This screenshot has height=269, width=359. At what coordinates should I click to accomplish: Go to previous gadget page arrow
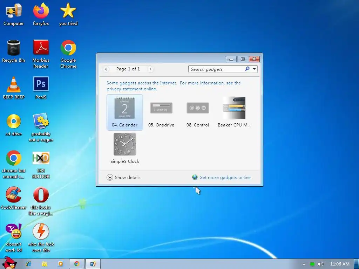point(106,69)
